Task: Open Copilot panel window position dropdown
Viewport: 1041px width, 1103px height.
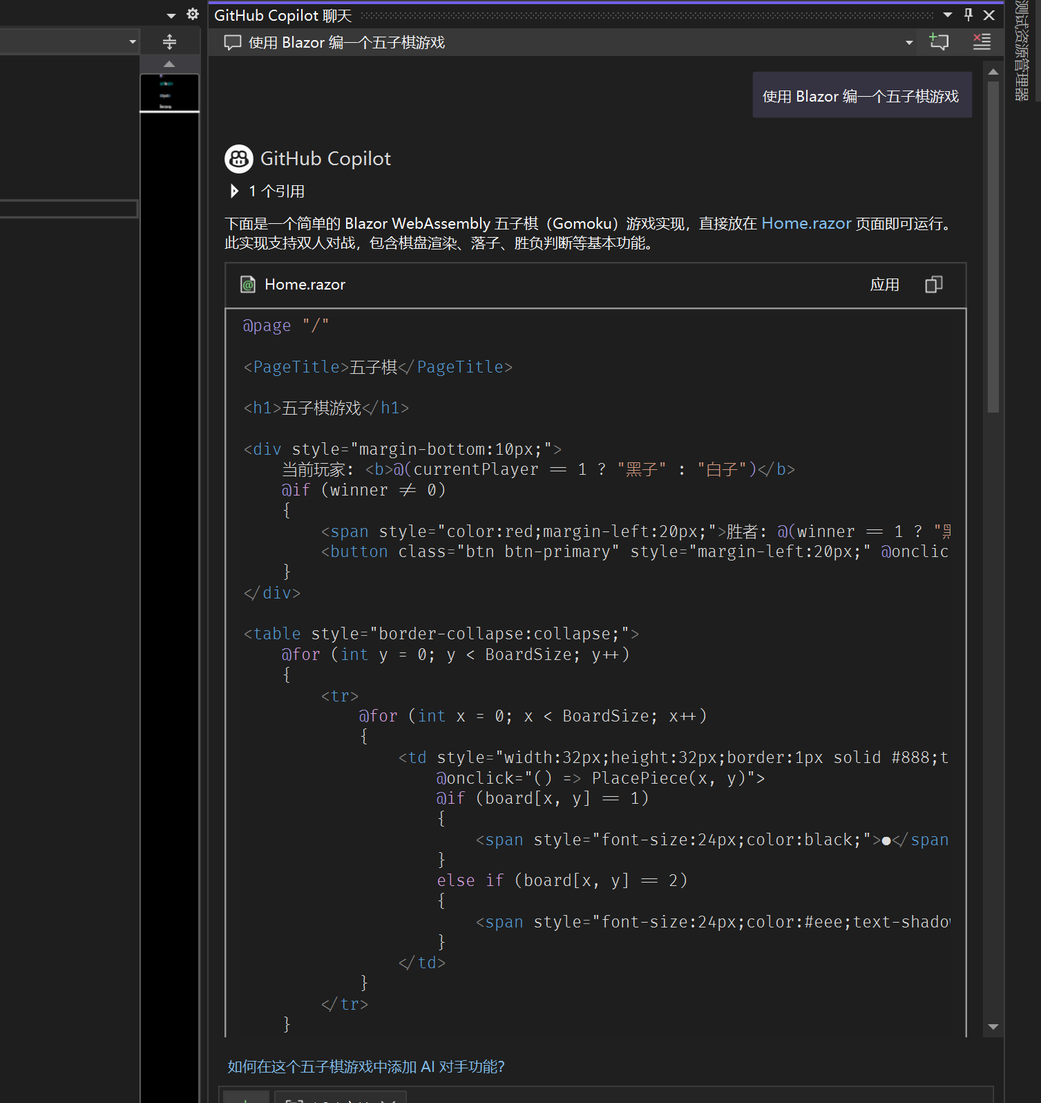Action: pyautogui.click(x=948, y=15)
